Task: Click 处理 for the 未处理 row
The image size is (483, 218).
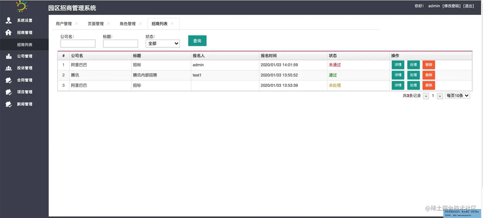Action: tap(413, 85)
